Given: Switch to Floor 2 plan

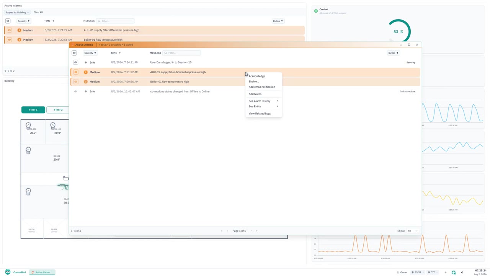Looking at the screenshot, I should coord(58,110).
